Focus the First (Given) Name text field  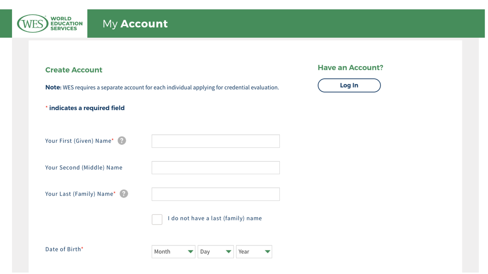click(x=215, y=141)
